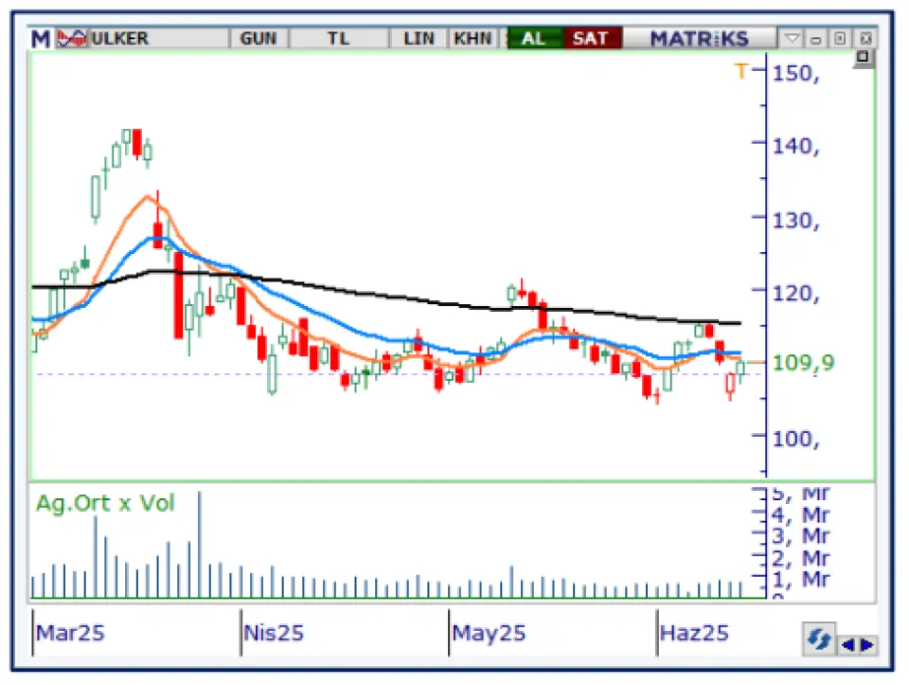Click the M logo icon in title bar
Image resolution: width=909 pixels, height=685 pixels.
41,39
